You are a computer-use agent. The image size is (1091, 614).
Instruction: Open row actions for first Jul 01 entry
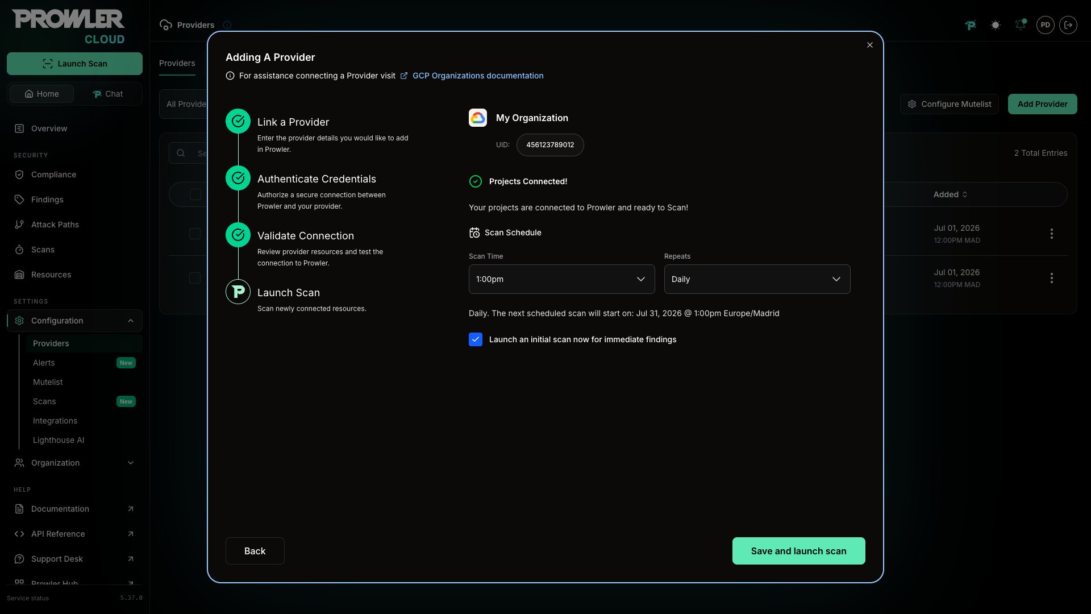1052,234
